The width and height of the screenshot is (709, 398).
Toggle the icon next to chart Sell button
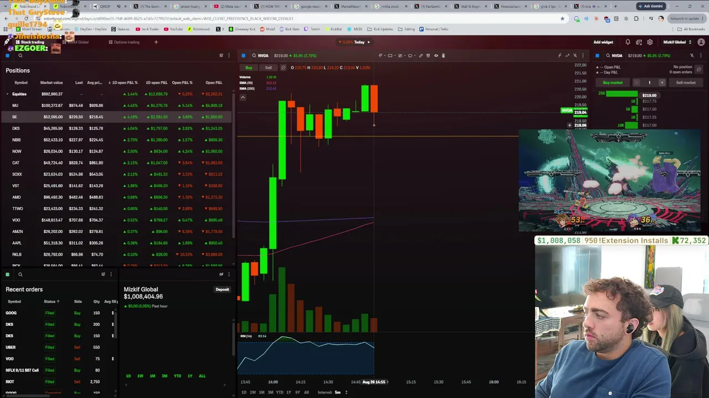[x=283, y=67]
